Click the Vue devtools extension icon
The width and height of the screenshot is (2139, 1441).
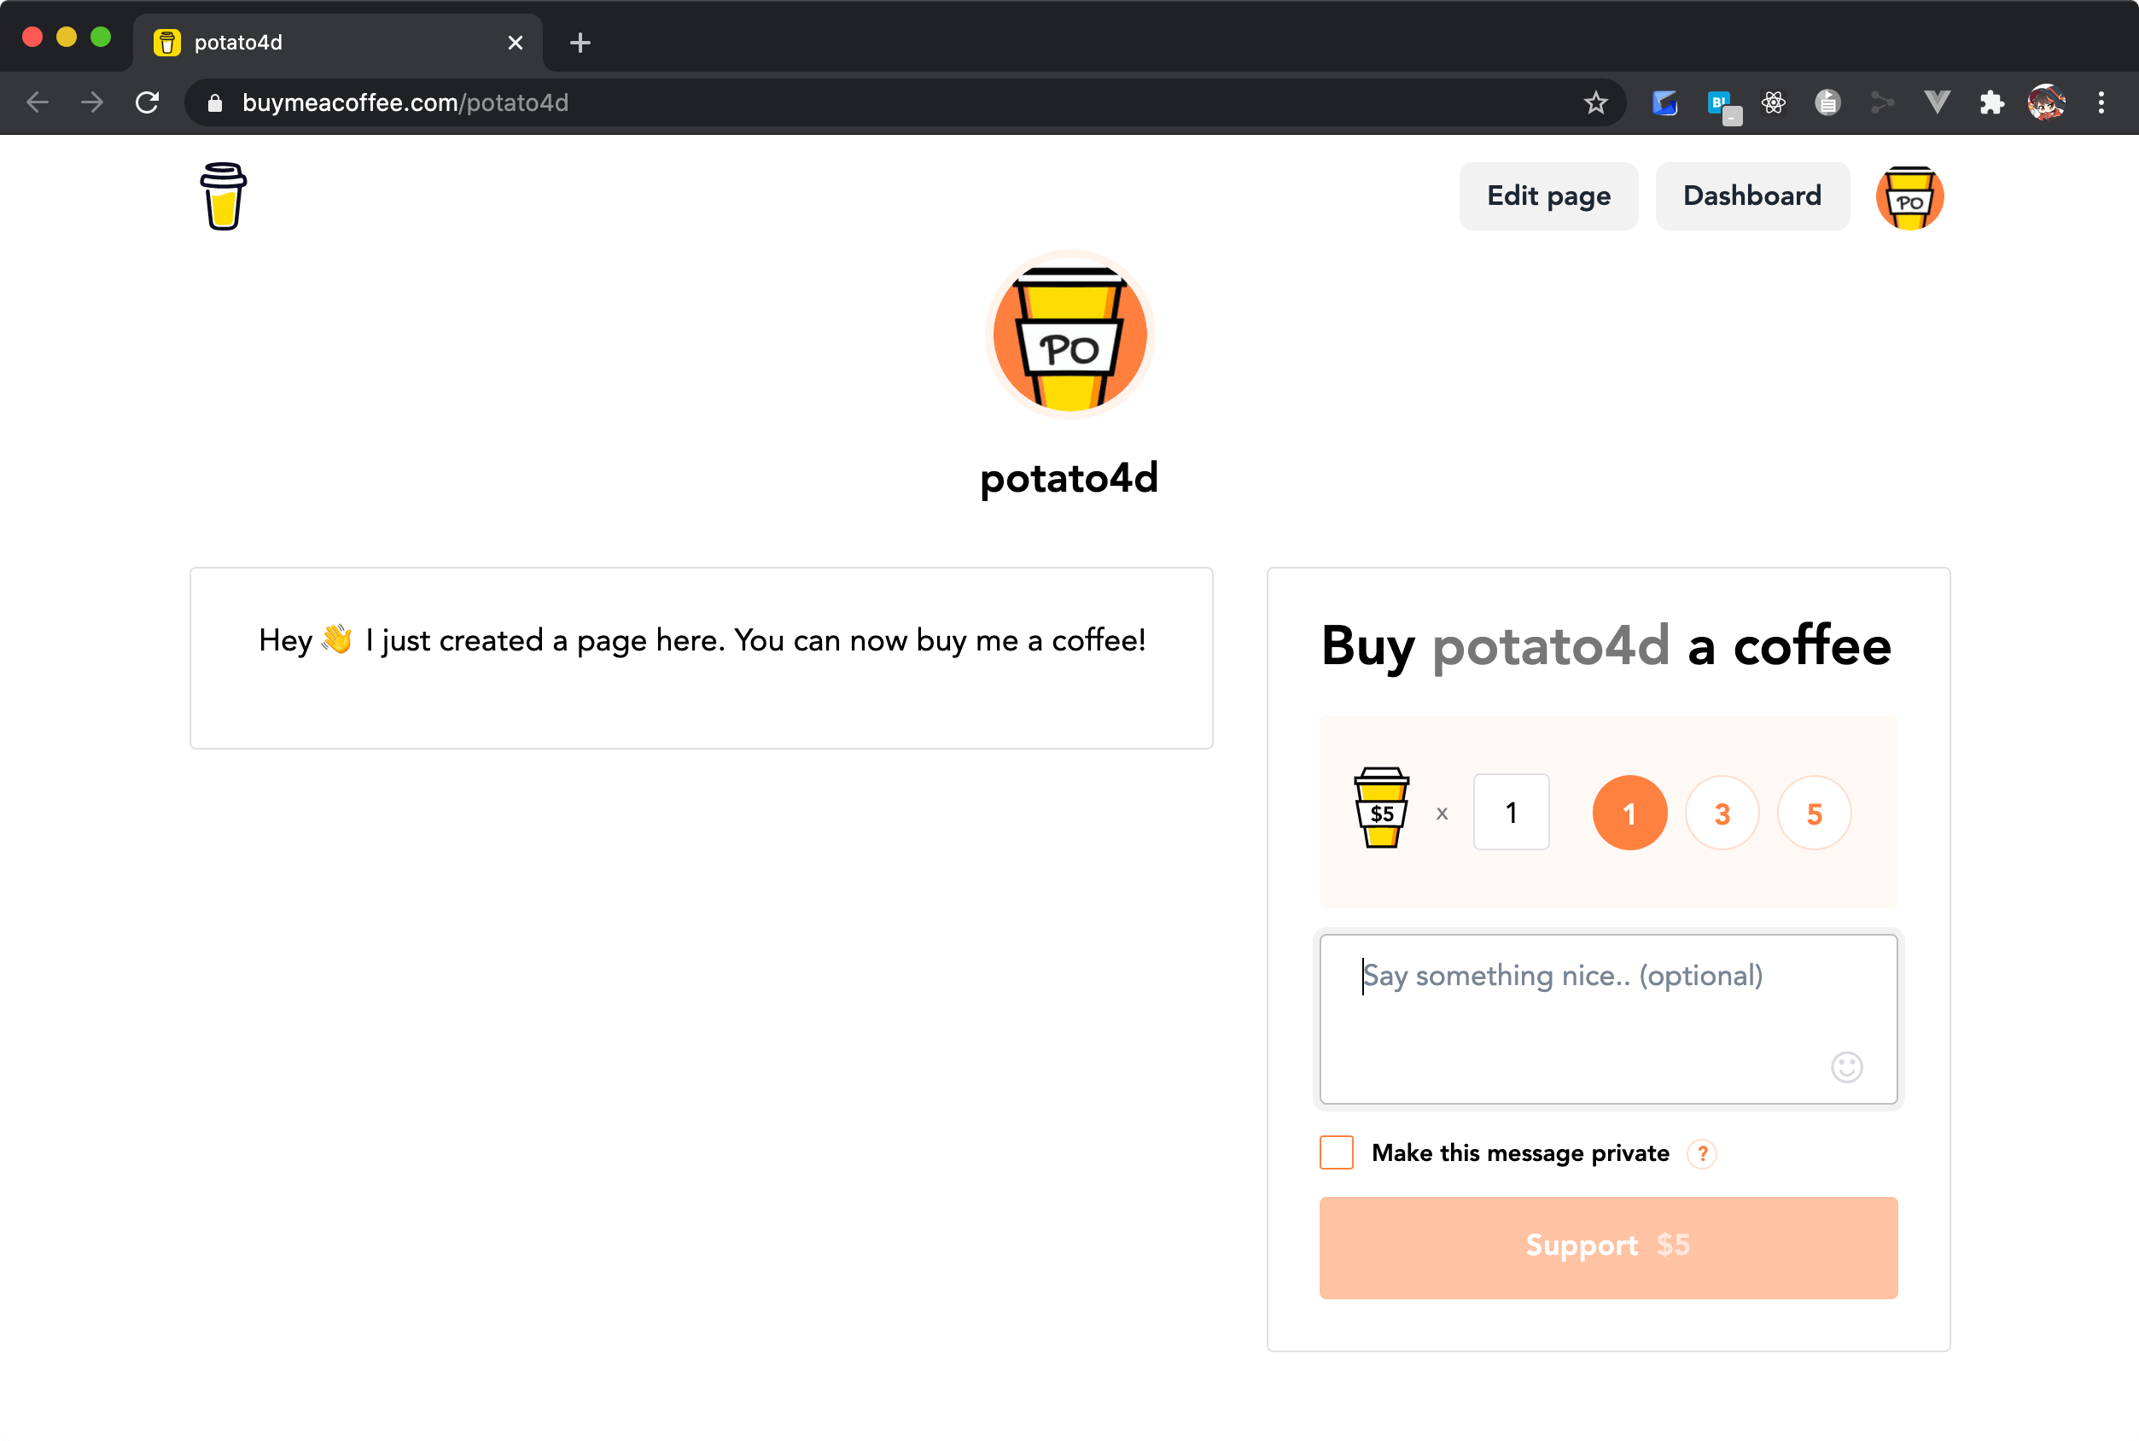tap(1937, 103)
